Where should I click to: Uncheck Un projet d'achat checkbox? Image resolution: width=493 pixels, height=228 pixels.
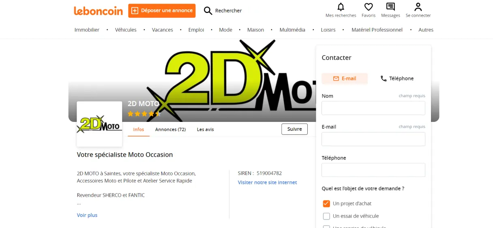coord(326,203)
